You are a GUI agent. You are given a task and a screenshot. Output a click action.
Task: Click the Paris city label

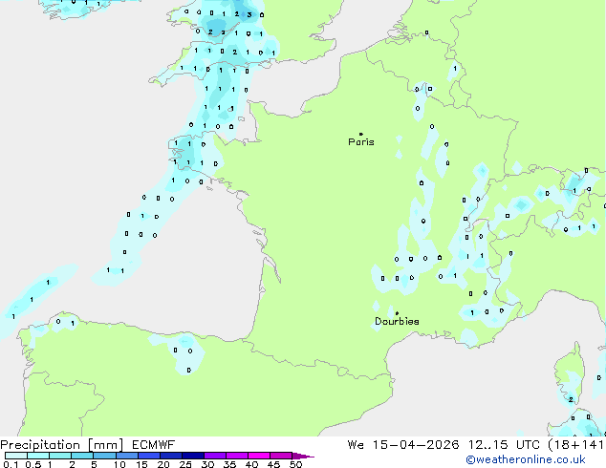click(x=361, y=142)
